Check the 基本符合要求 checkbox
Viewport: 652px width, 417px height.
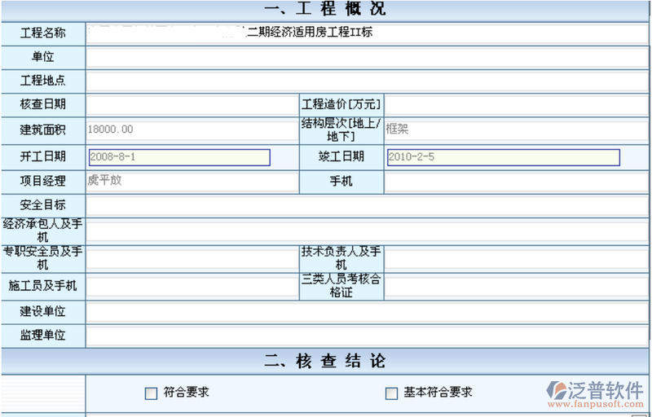pos(391,393)
